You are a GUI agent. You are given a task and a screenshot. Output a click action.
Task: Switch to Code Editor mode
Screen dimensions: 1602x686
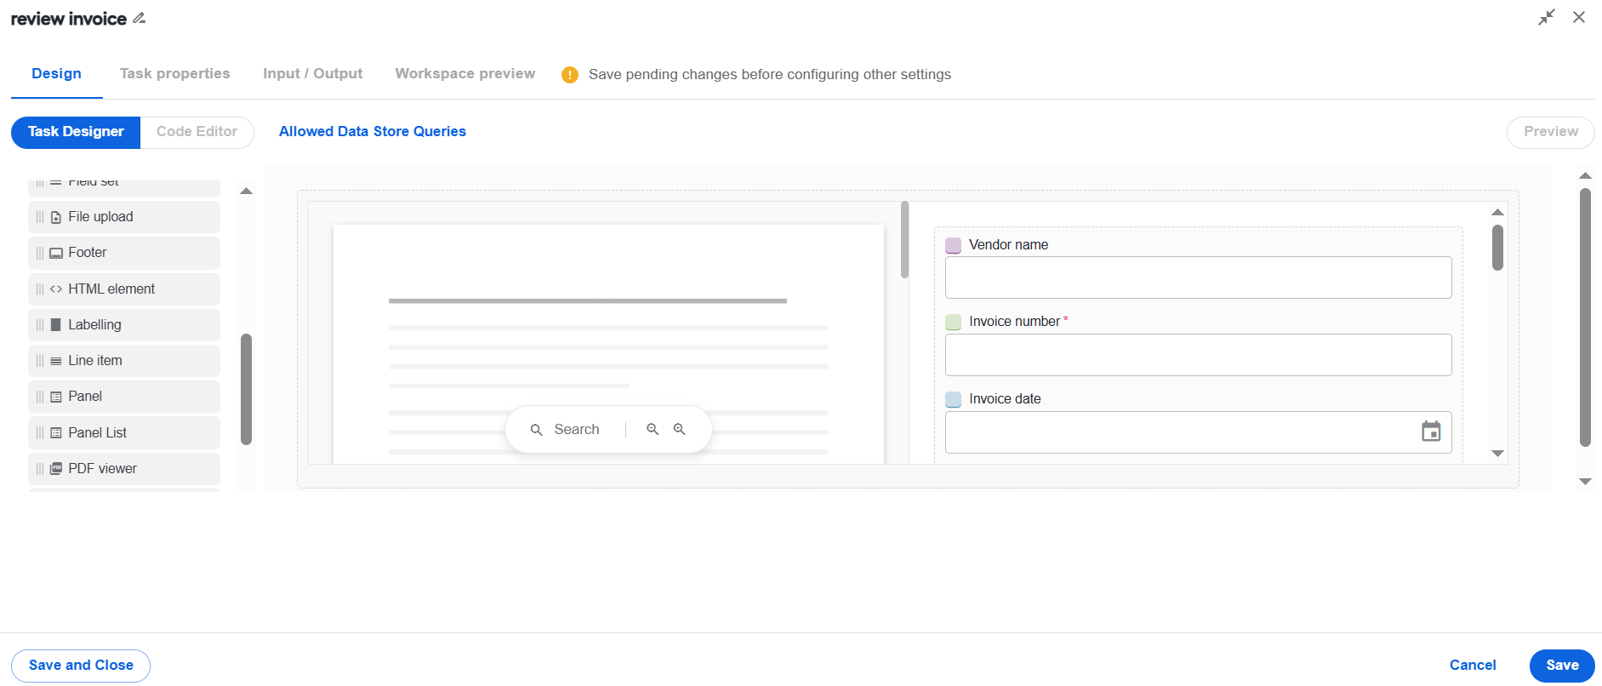[x=197, y=132]
